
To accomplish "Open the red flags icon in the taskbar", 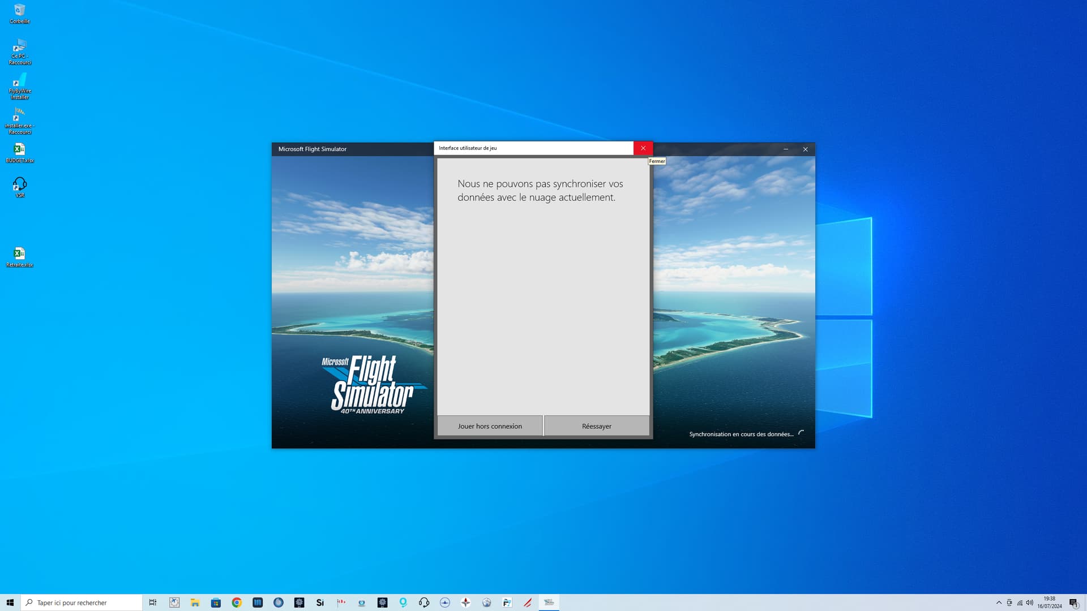I will 341,603.
